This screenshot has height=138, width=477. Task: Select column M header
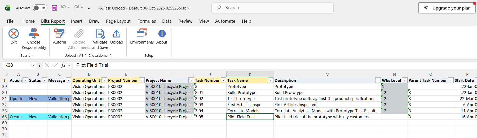tap(327, 74)
